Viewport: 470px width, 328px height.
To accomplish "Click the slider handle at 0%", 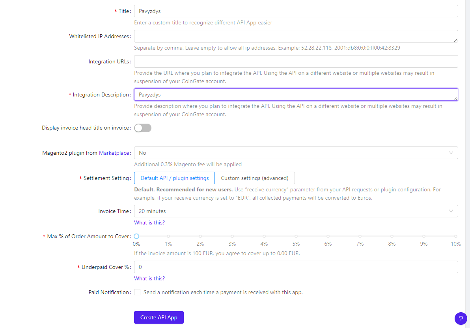I will [136, 236].
